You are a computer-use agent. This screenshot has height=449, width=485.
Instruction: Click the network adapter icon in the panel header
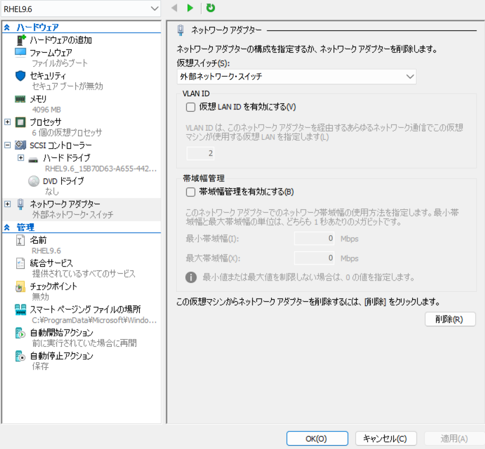181,30
